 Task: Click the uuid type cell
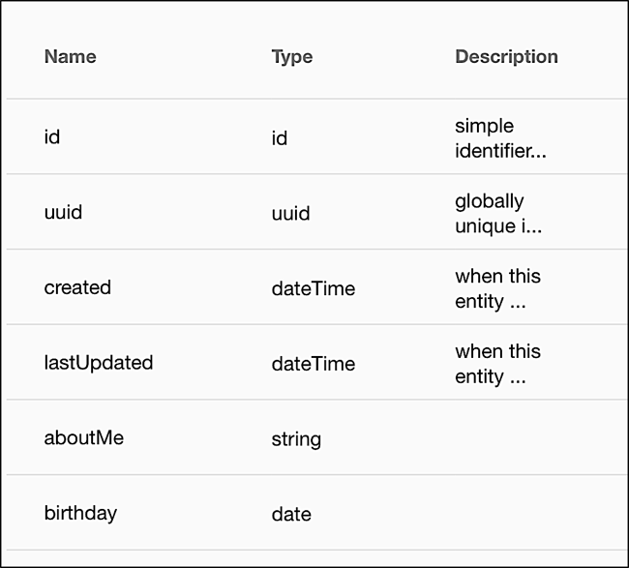[290, 213]
